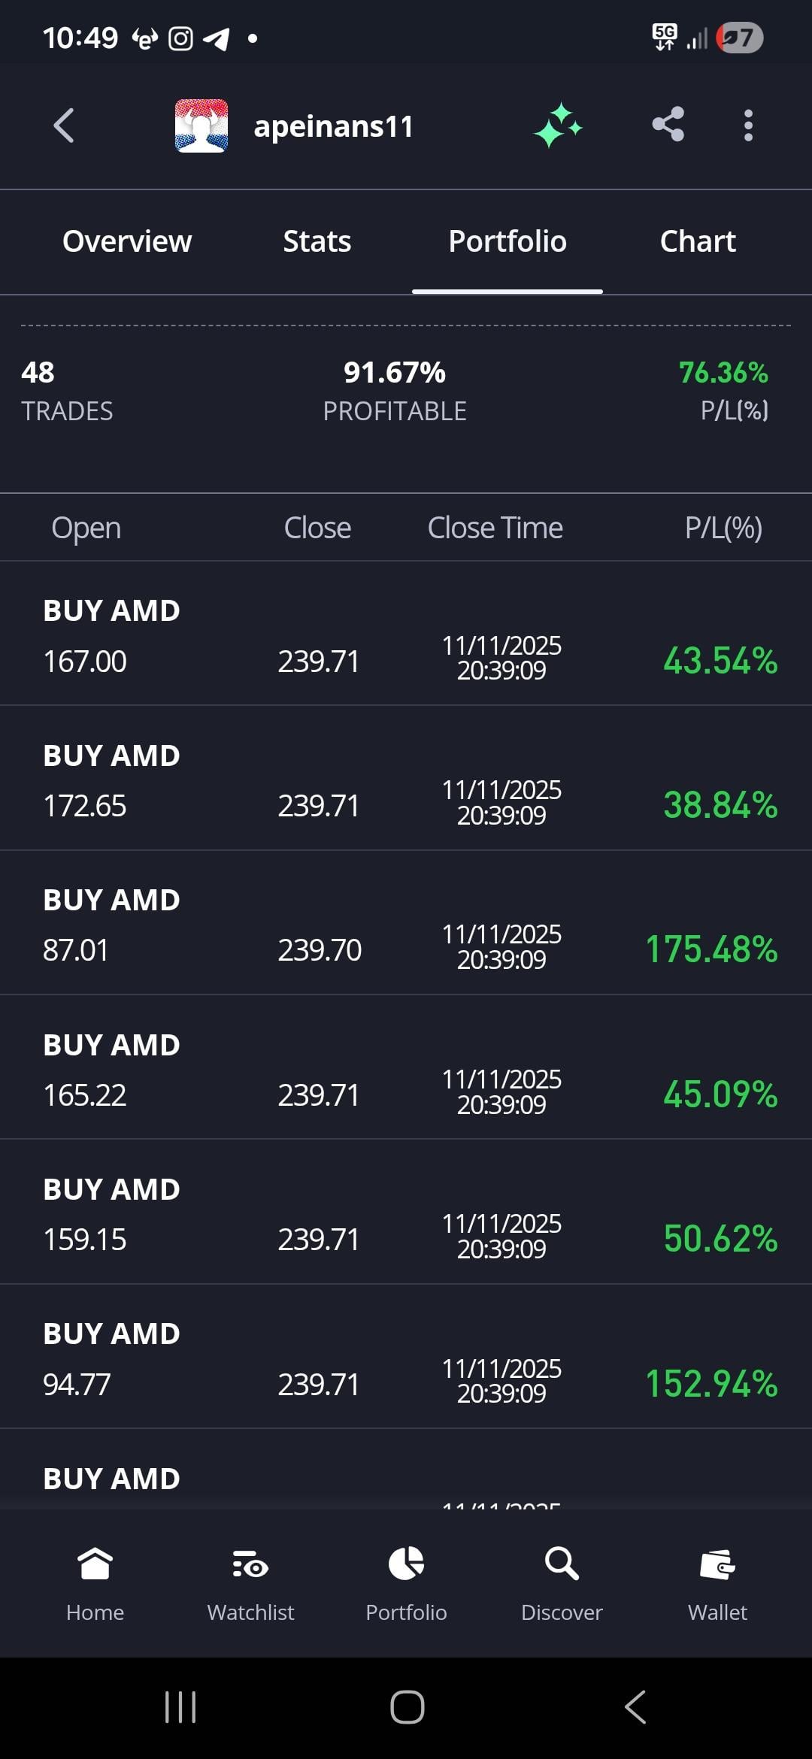Share this trader's profile

pyautogui.click(x=668, y=125)
